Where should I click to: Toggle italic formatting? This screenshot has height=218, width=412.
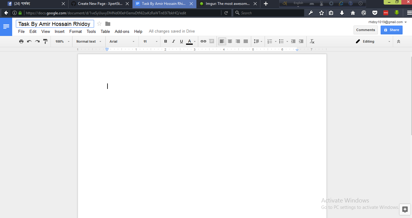[x=174, y=41]
